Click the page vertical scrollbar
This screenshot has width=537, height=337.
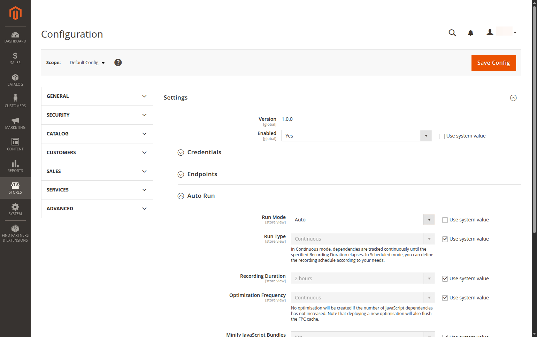[x=534, y=119]
